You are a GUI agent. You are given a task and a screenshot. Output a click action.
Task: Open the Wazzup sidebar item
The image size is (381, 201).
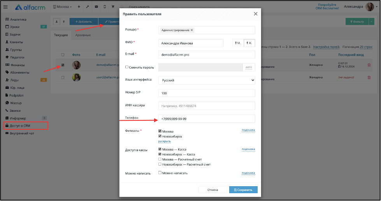[16, 103]
